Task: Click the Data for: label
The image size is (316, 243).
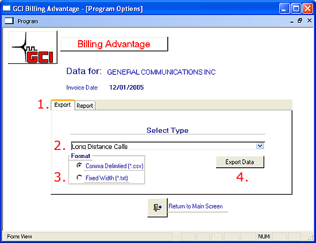Action: click(x=84, y=71)
